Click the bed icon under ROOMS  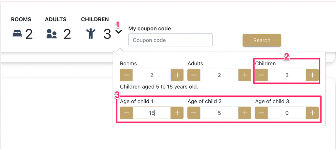17,34
